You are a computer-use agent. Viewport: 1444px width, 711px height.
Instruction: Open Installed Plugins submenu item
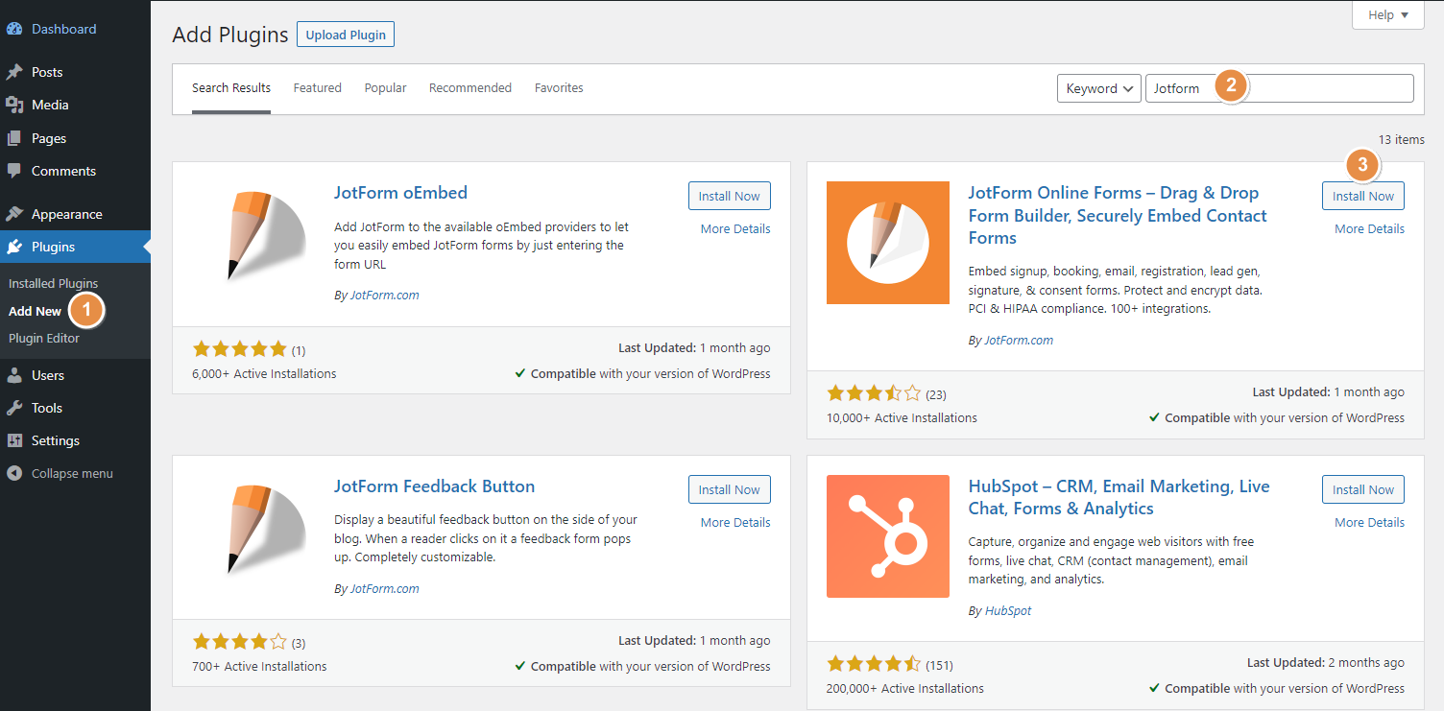(x=54, y=283)
